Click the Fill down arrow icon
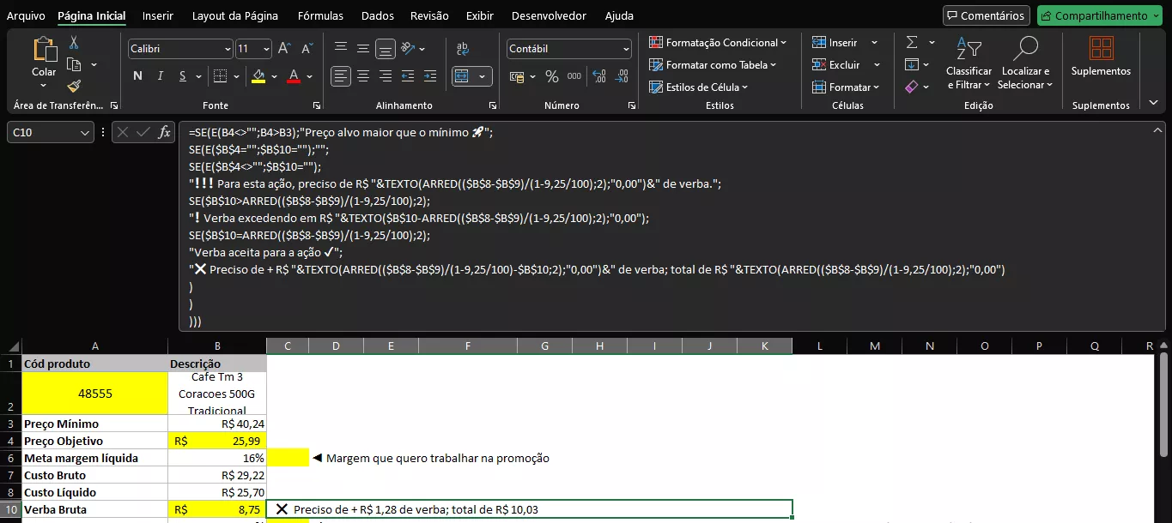Image resolution: width=1172 pixels, height=523 pixels. pos(912,64)
